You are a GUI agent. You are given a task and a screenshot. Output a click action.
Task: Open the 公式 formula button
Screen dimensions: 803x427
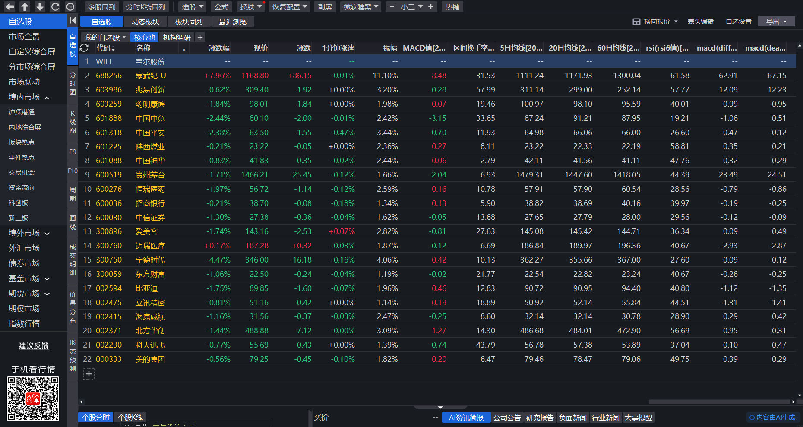click(x=221, y=7)
